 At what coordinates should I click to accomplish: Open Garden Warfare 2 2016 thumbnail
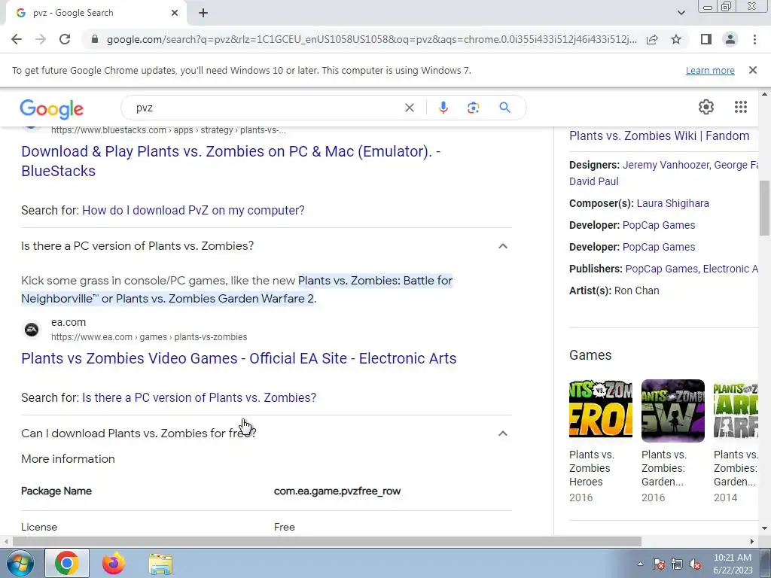click(672, 410)
